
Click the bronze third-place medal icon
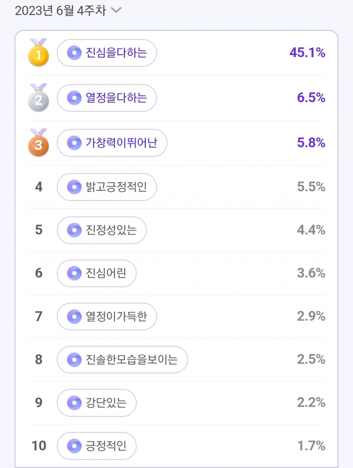pyautogui.click(x=38, y=143)
